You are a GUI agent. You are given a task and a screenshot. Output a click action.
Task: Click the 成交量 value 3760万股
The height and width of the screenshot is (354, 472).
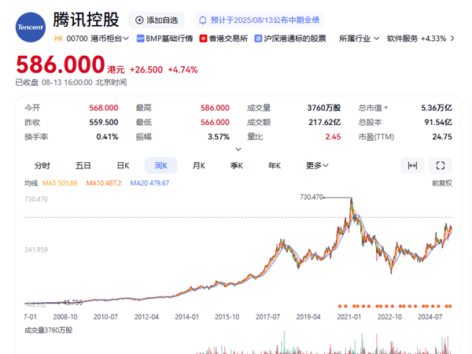point(324,108)
